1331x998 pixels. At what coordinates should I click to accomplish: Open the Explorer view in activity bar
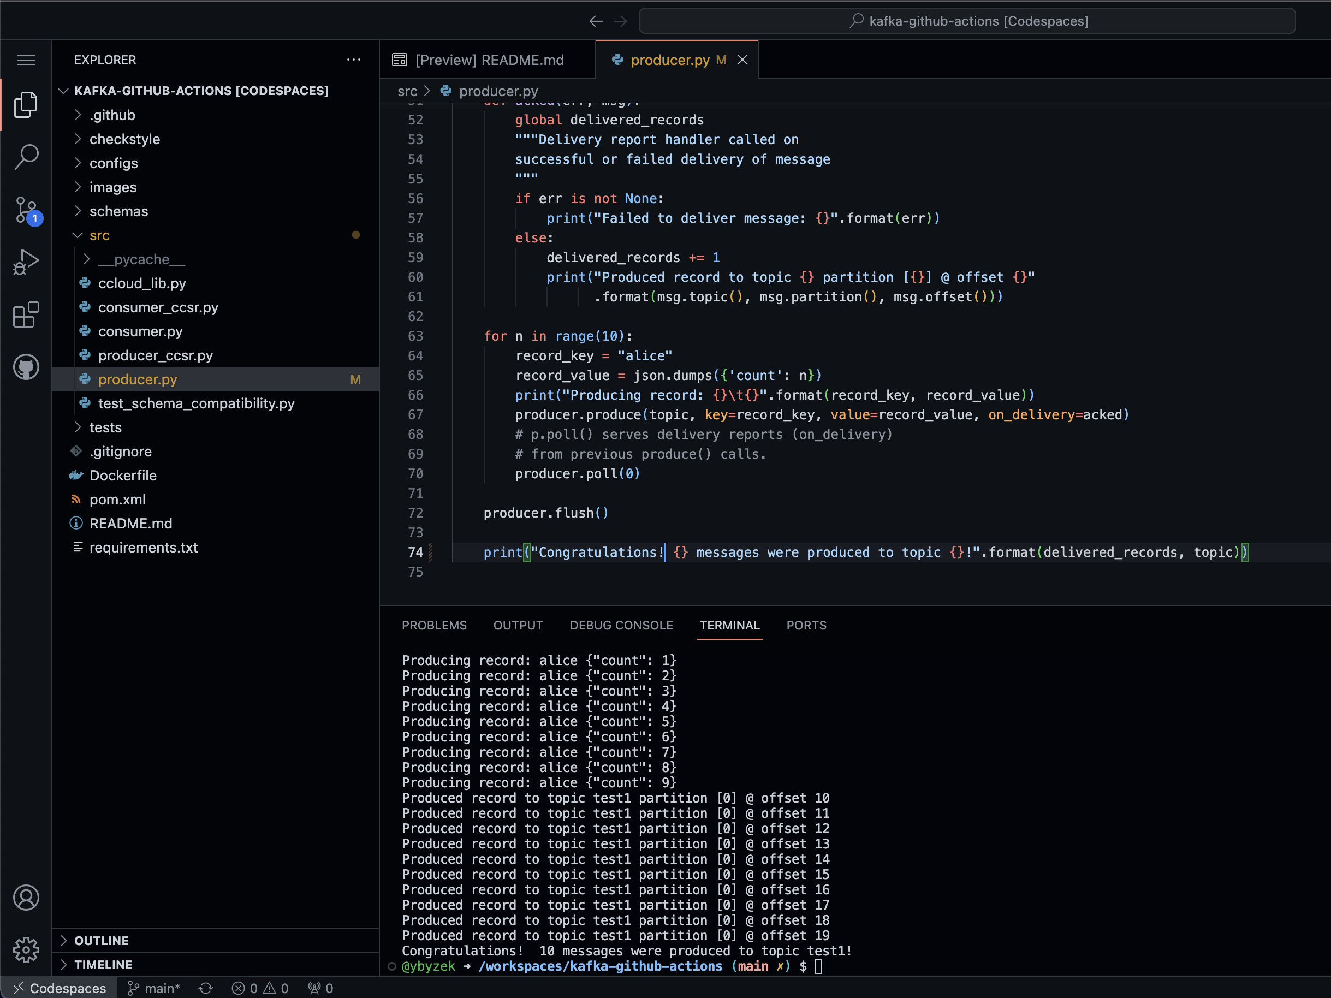(26, 105)
